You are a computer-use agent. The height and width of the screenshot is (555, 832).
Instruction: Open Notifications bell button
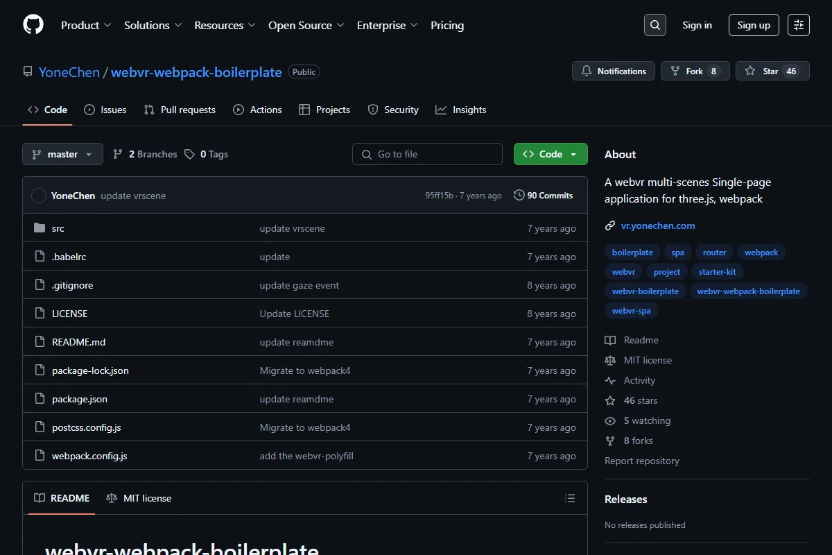point(614,71)
